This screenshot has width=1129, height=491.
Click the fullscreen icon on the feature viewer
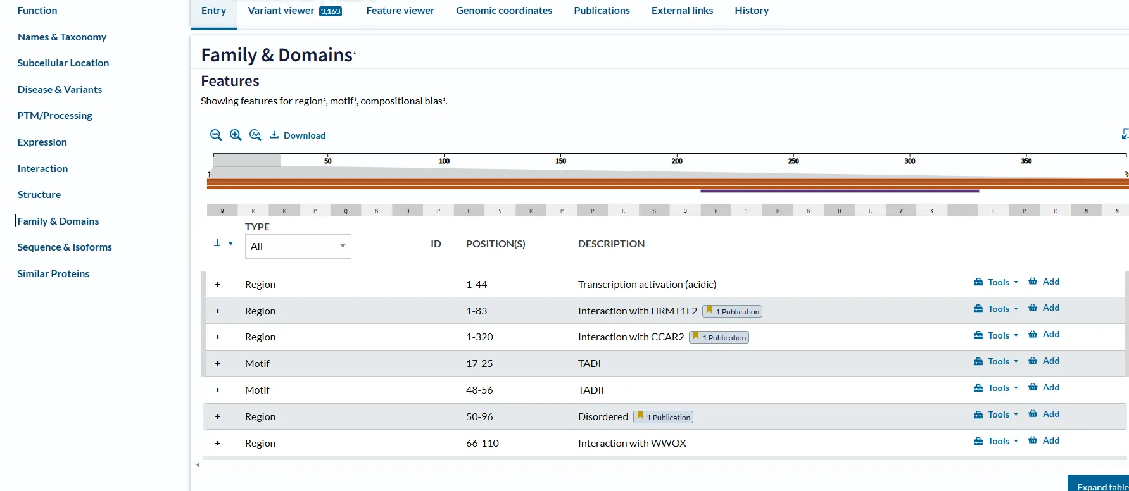point(1125,134)
